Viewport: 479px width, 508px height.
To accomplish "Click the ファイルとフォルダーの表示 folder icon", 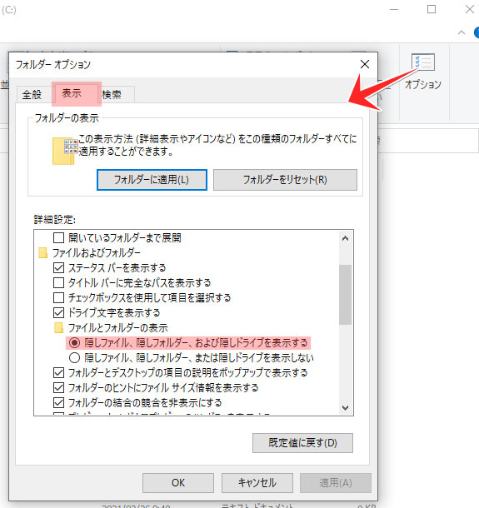I will pos(58,328).
